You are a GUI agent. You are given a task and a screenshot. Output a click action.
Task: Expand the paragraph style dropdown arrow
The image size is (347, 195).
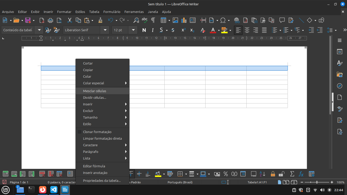pos(39,30)
